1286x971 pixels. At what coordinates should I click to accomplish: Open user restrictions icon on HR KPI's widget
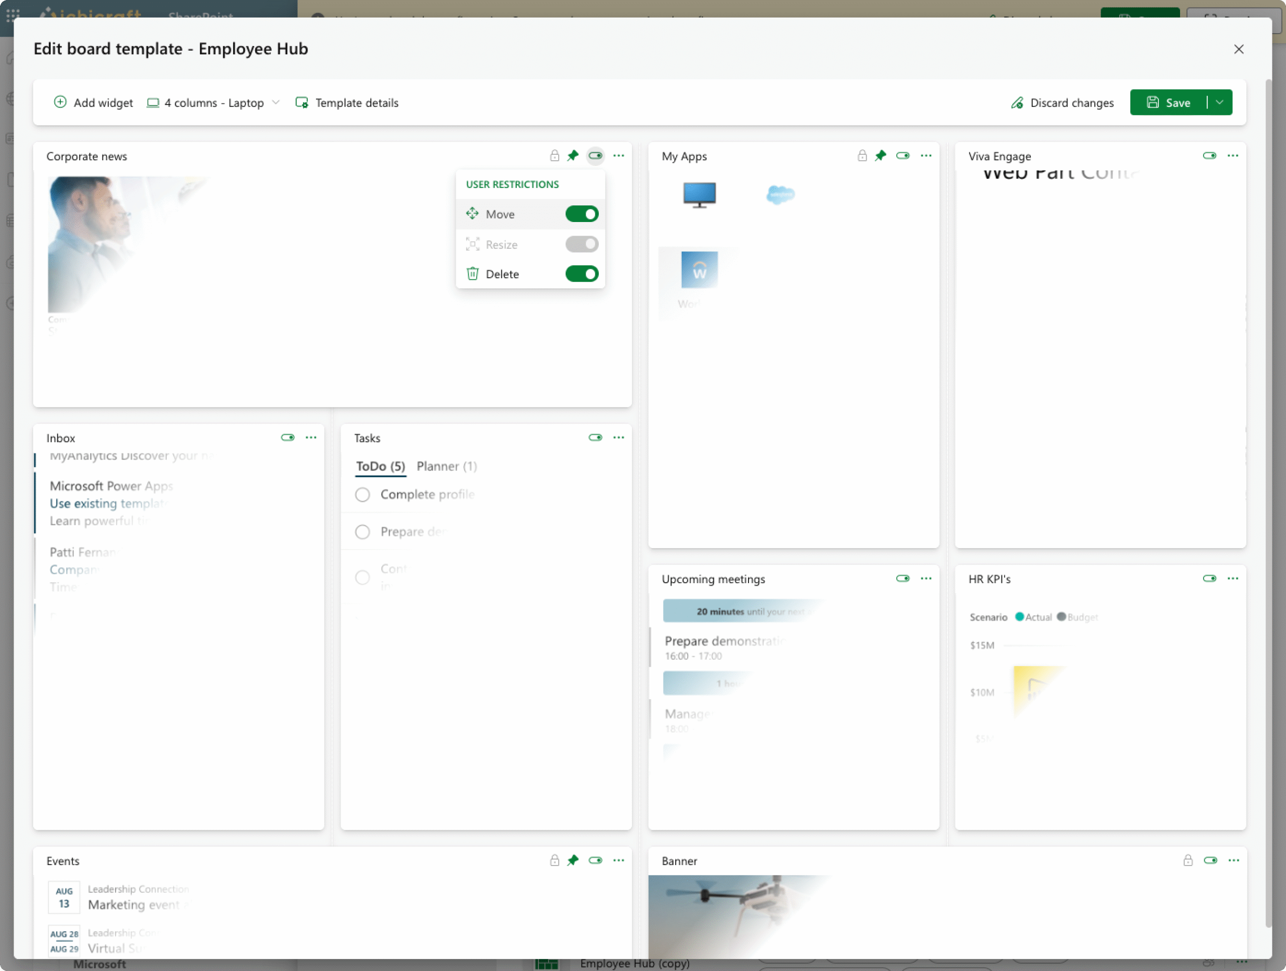[1209, 579]
